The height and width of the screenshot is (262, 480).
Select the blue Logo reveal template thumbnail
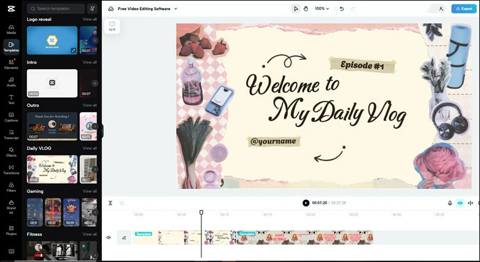pyautogui.click(x=52, y=40)
